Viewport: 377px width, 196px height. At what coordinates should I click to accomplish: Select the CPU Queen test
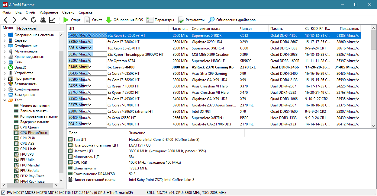[x=29, y=127]
